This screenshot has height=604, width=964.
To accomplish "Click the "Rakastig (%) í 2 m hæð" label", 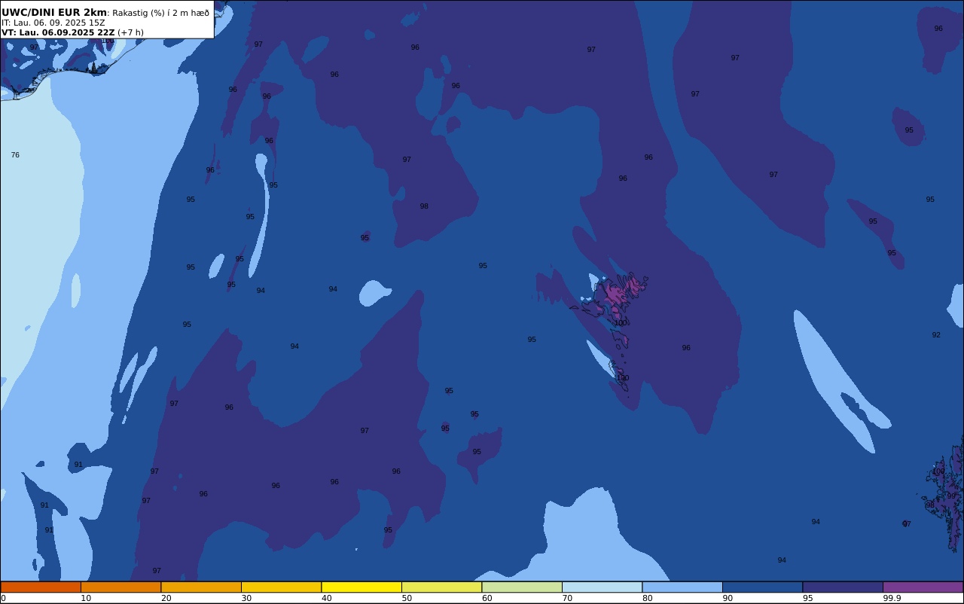I will coord(161,13).
